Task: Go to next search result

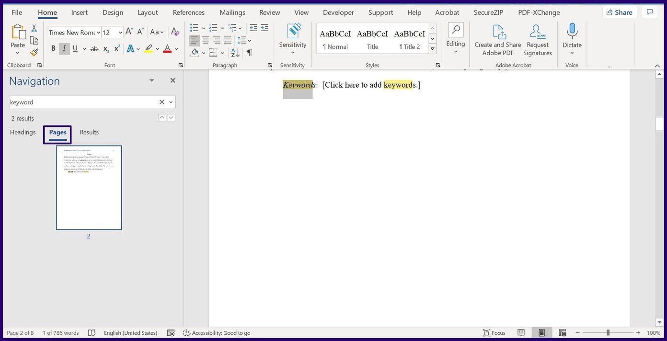Action: tap(171, 117)
